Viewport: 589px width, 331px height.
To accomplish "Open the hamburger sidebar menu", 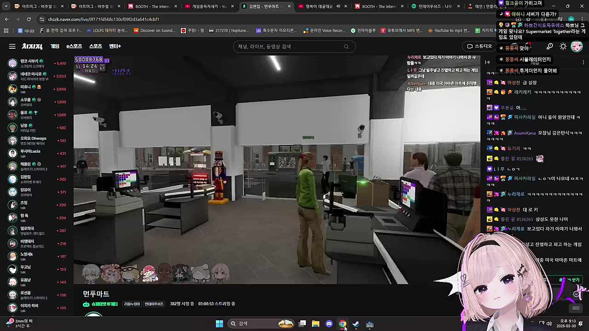I will 12,46.
